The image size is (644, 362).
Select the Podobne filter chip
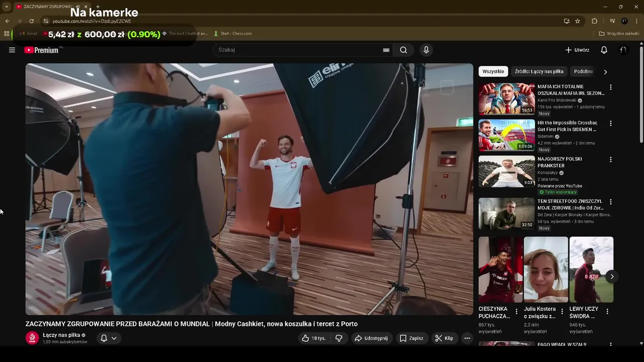tap(583, 71)
